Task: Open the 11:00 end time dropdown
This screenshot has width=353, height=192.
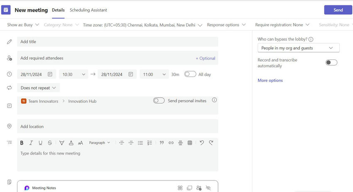Action: 154,74
